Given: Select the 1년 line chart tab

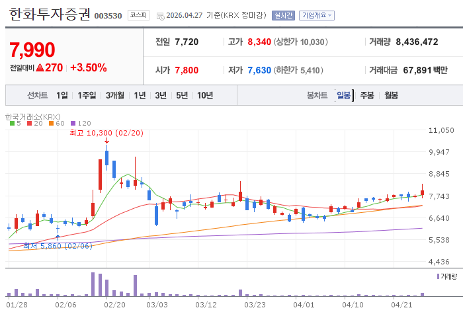Looking at the screenshot, I should click(x=140, y=95).
